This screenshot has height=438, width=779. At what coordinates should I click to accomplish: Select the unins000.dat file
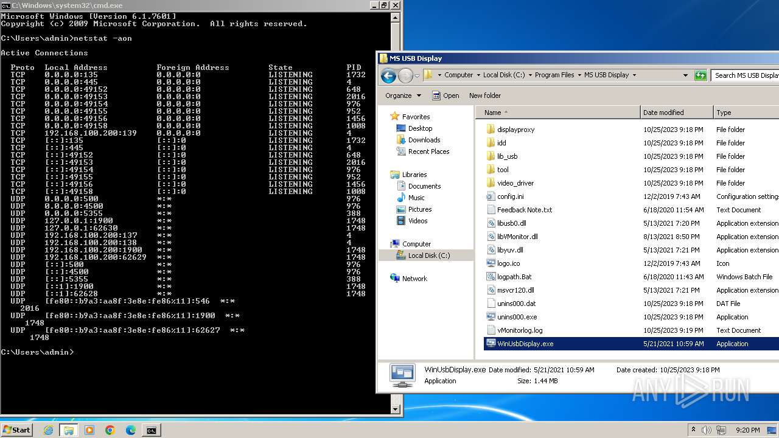click(x=516, y=304)
